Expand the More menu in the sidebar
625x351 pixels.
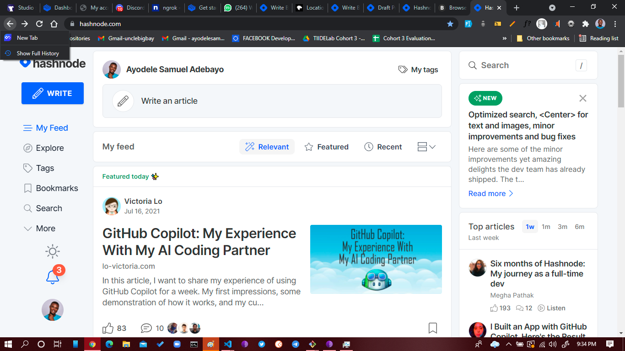(x=39, y=229)
